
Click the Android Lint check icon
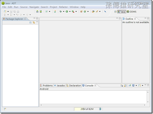(x=46, y=11)
